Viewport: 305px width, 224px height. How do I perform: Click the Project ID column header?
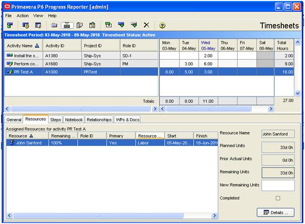(x=101, y=46)
